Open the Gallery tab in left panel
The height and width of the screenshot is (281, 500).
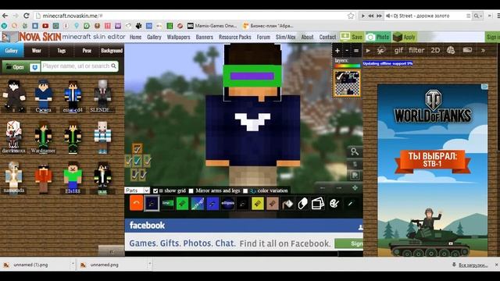tap(12, 50)
